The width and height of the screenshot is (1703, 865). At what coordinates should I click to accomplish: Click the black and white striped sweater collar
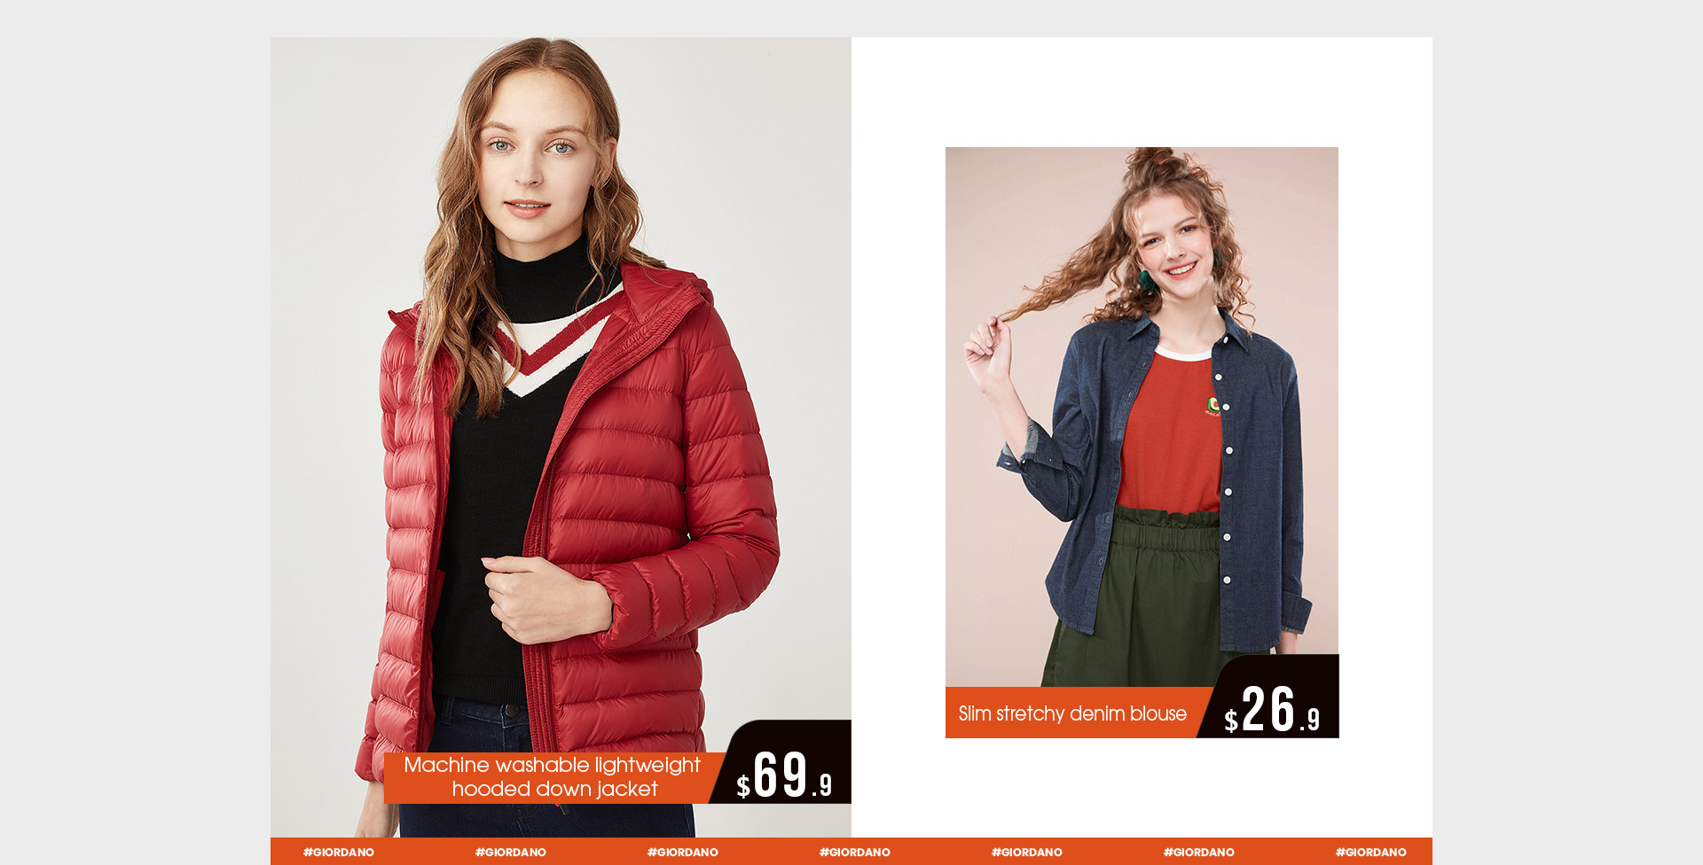pyautogui.click(x=554, y=346)
